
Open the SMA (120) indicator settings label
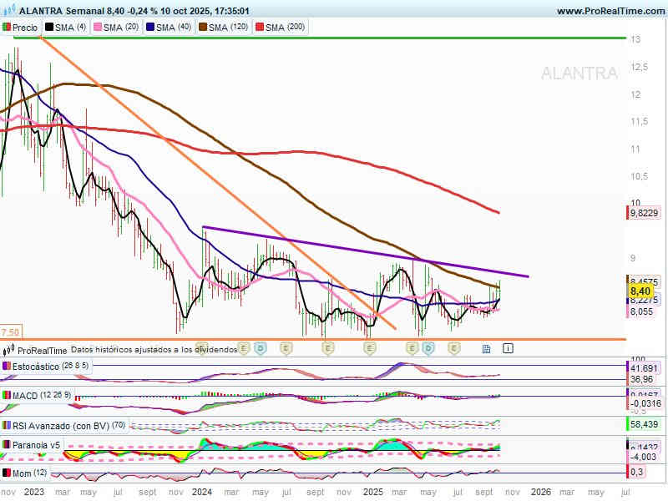pos(225,28)
